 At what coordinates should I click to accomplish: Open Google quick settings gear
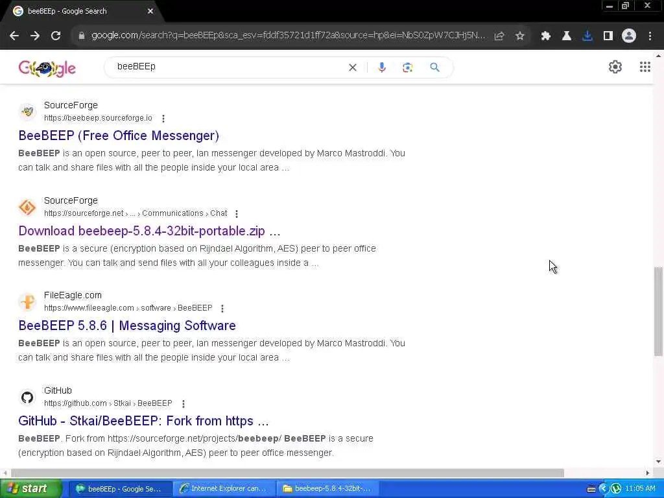click(615, 67)
